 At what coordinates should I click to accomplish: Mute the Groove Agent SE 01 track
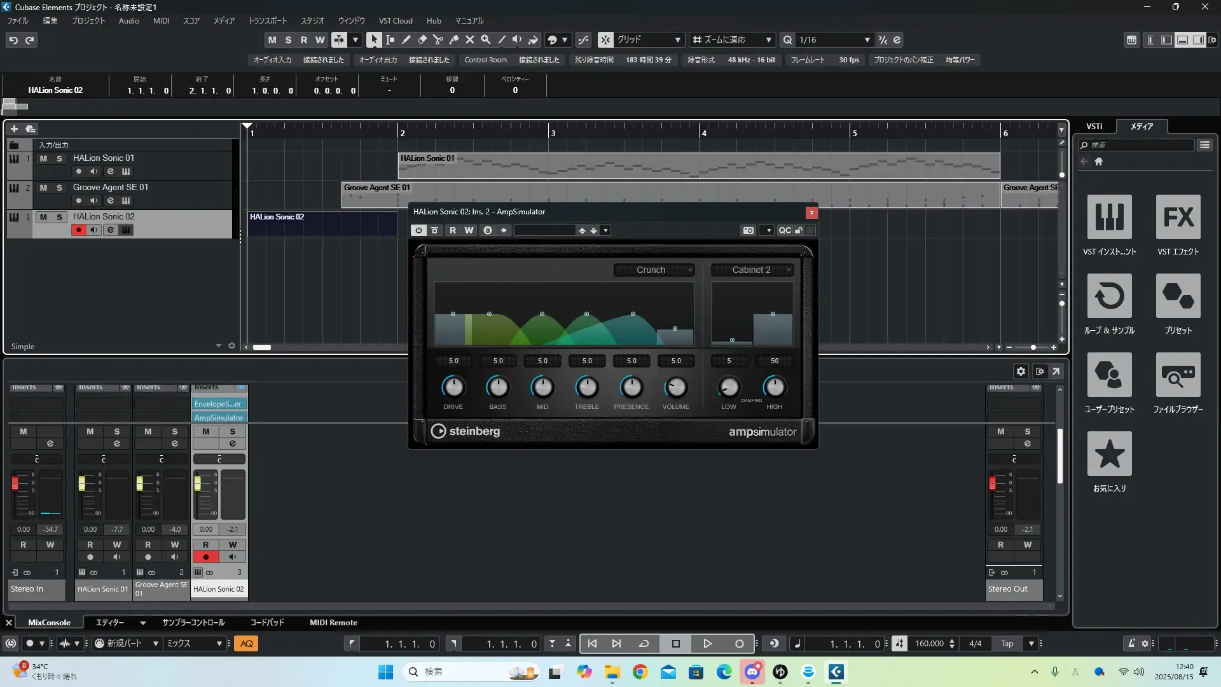pyautogui.click(x=43, y=188)
